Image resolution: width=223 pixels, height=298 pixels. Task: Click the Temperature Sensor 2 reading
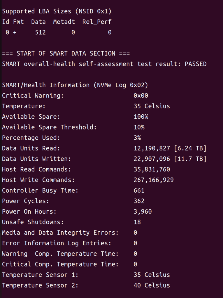pyautogui.click(x=152, y=285)
